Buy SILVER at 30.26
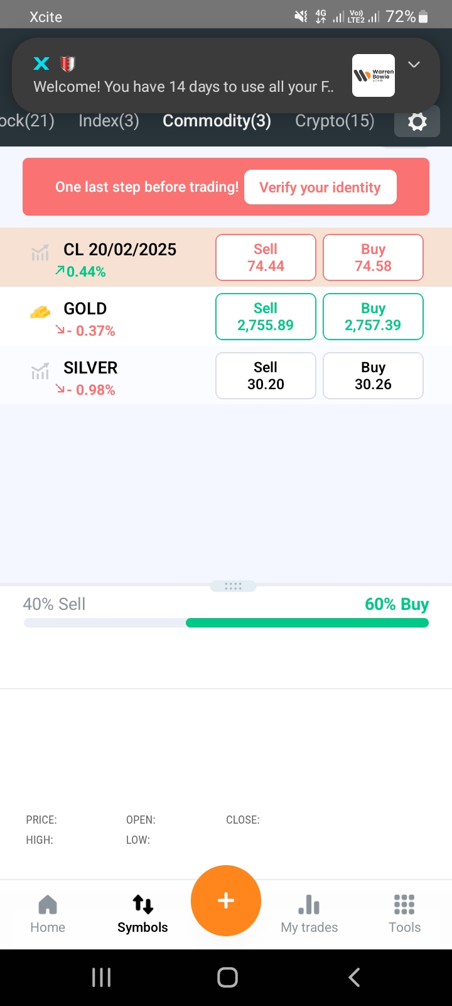 [x=373, y=376]
